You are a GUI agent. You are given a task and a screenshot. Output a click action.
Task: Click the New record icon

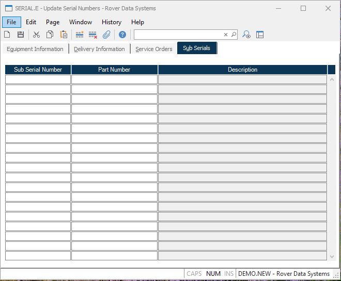7,35
